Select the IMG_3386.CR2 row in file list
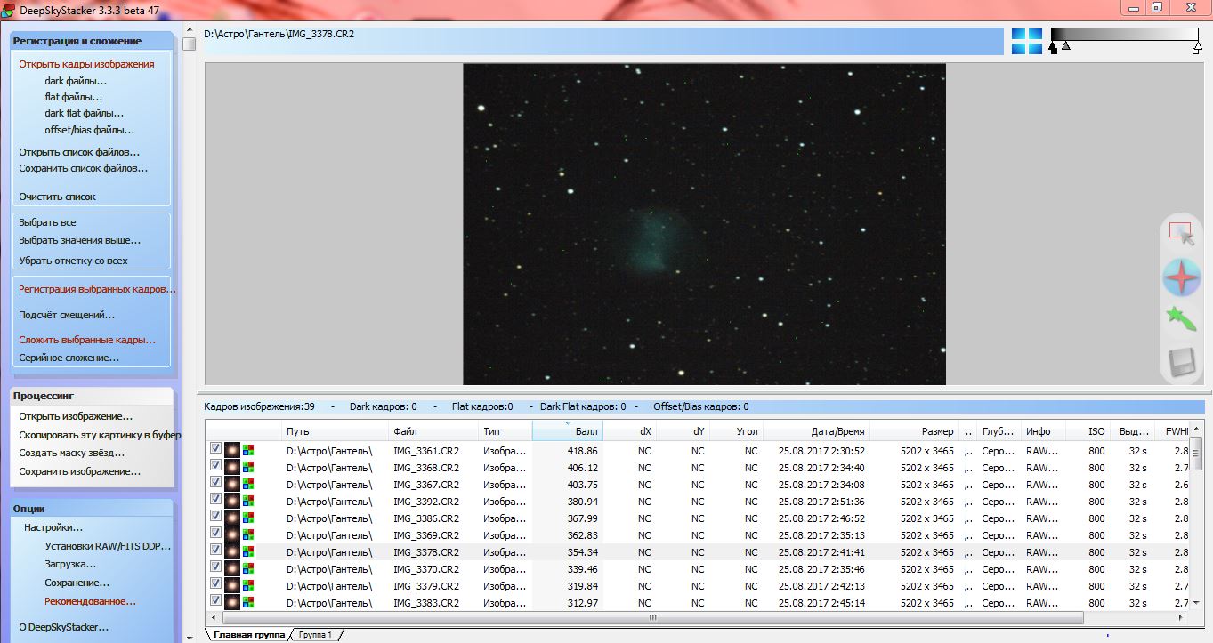The width and height of the screenshot is (1213, 643). pyautogui.click(x=426, y=518)
